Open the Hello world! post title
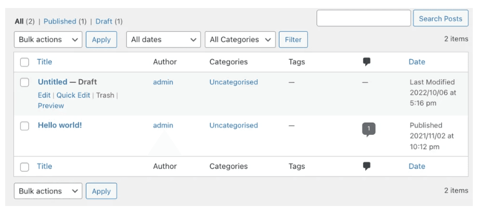The image size is (478, 210). 60,125
